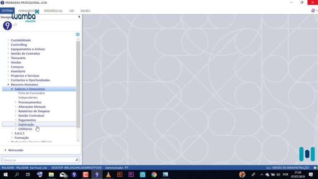Open the navigator hamburger menu icon
Image resolution: width=318 pixels, height=179 pixels.
click(x=78, y=34)
